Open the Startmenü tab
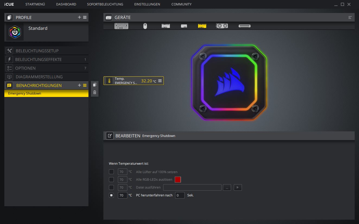 [35, 4]
